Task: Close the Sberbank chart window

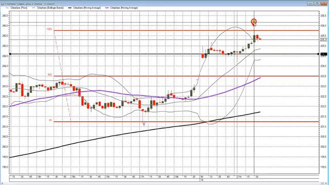Action: click(324, 4)
